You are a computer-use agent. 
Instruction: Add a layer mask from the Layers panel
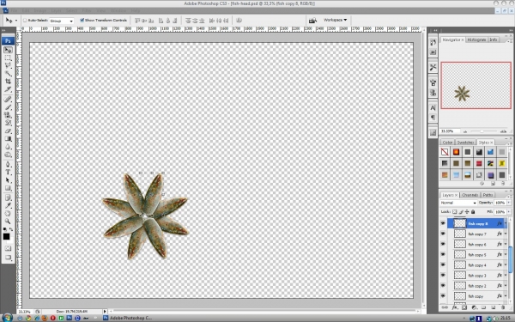point(464,307)
